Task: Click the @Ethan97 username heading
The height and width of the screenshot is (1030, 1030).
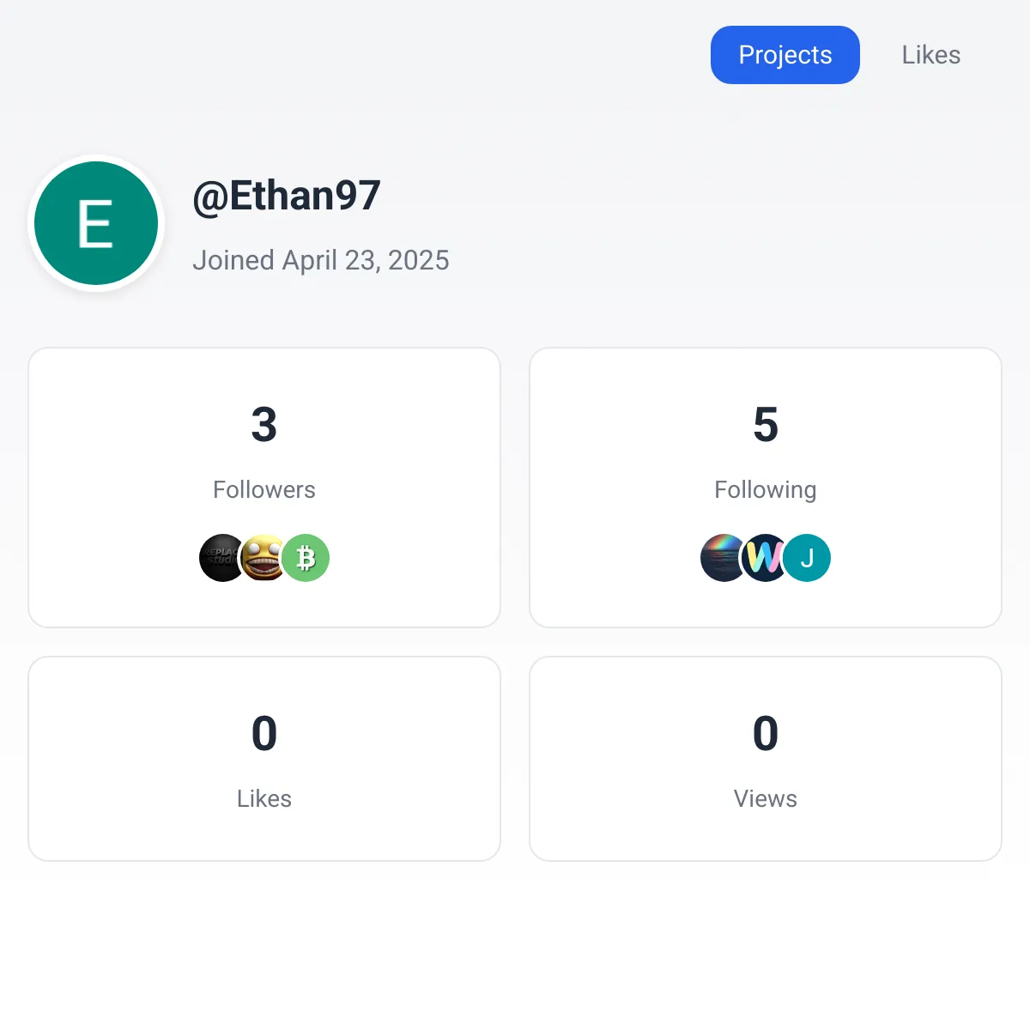Action: click(x=287, y=196)
